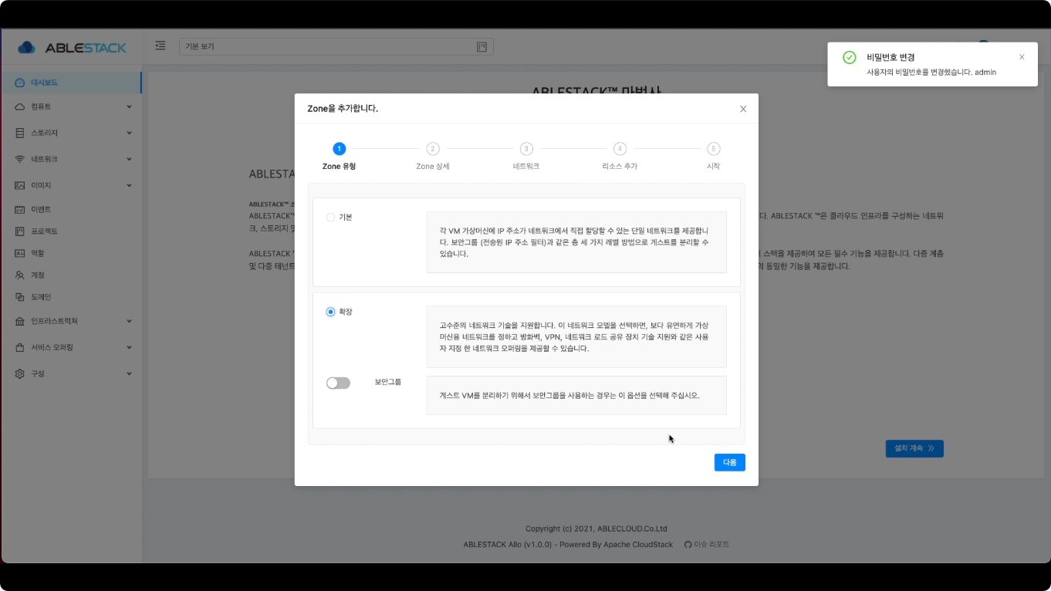Click step 4 리소스 추가
The image size is (1051, 591).
[620, 156]
